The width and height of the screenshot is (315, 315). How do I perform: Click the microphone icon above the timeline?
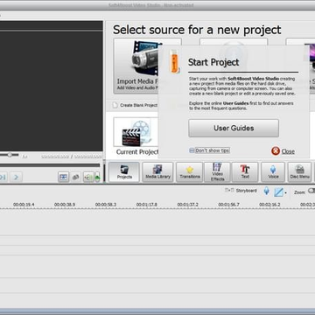pos(267,191)
